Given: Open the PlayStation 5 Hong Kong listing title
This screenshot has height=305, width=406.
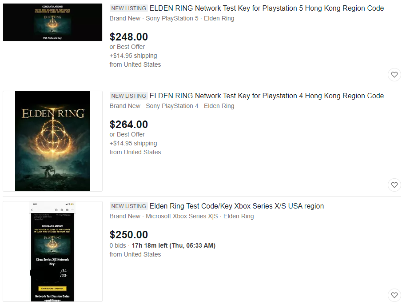Looking at the screenshot, I should pyautogui.click(x=267, y=8).
